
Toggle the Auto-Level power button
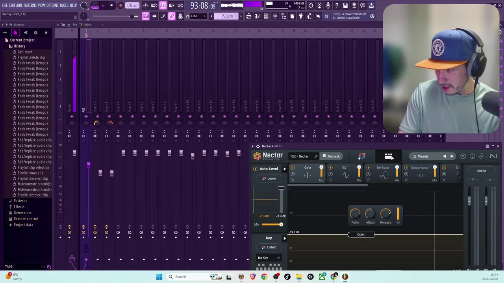255,169
